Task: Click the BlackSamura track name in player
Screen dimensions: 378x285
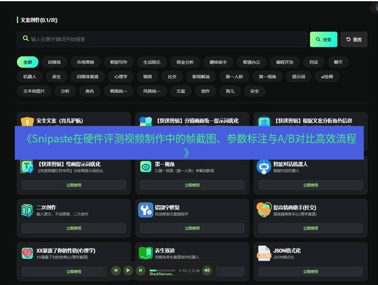Action: 162,274
